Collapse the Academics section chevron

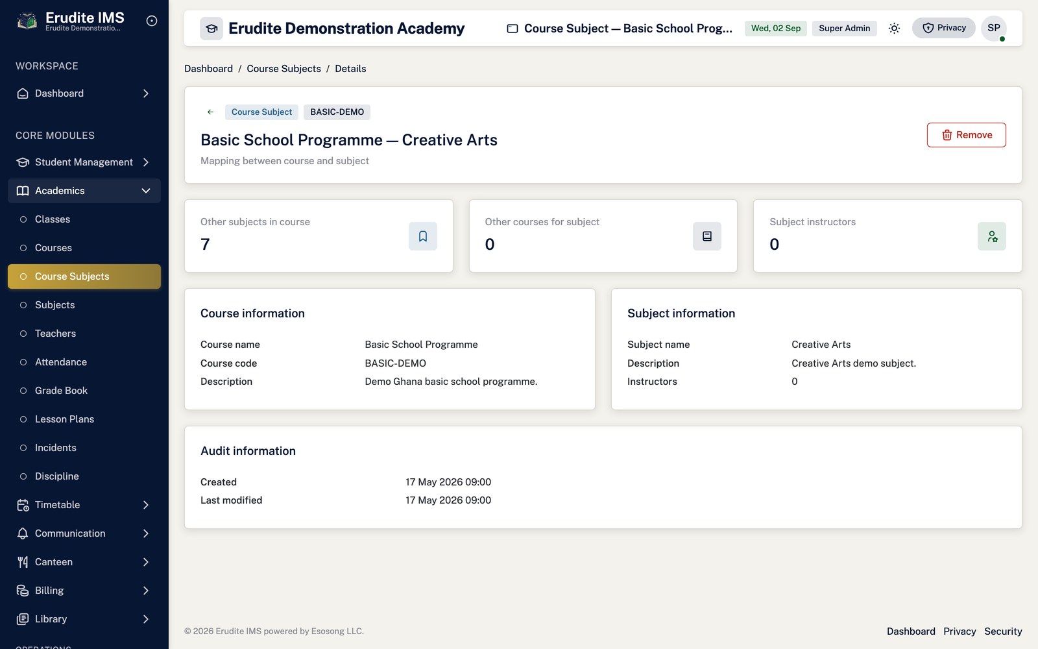point(146,191)
